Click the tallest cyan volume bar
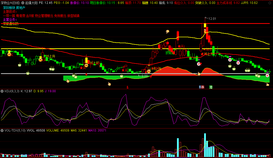The width and height of the screenshot is (273, 158). pyautogui.click(x=205, y=145)
